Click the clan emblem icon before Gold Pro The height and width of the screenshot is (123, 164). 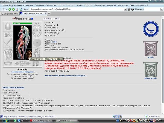click(16, 18)
